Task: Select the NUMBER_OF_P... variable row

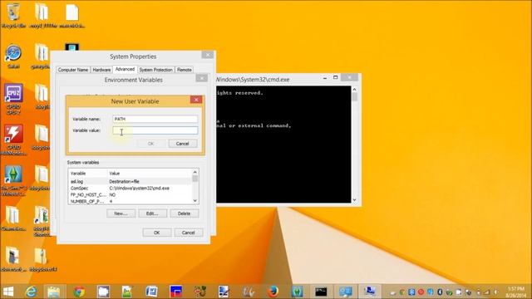Action: [x=130, y=201]
